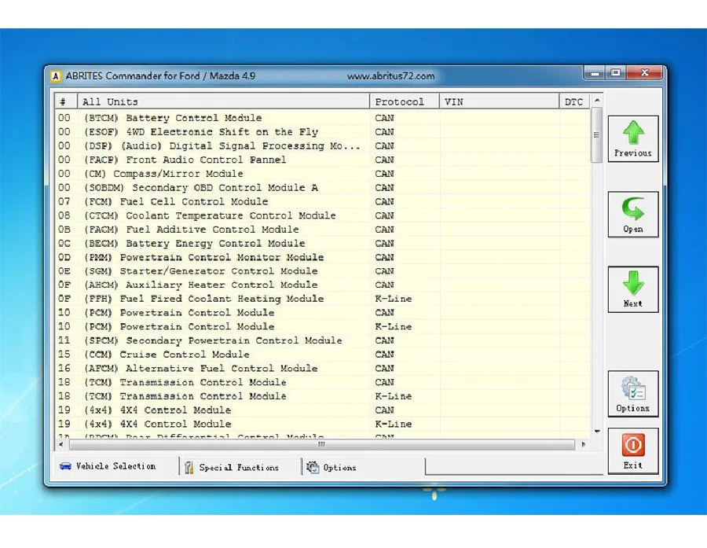Select (CCM) Cruise Control Module row
Image resolution: width=707 pixels, height=548 pixels.
click(322, 355)
